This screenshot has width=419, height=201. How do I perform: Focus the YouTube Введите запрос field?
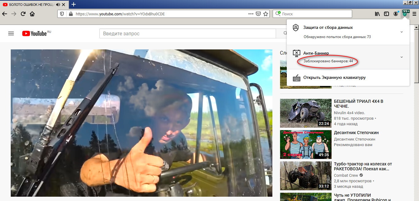point(188,33)
